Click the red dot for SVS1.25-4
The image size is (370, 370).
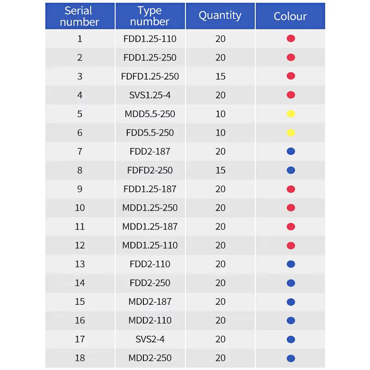click(x=291, y=95)
